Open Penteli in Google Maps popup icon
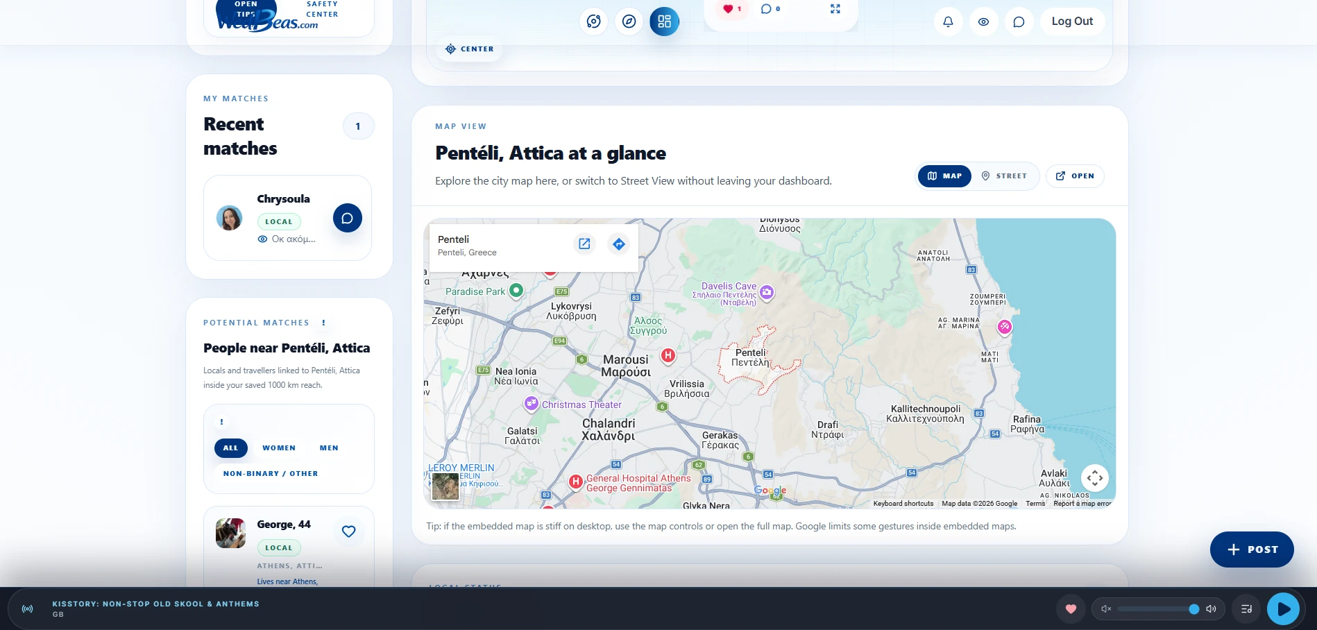Screen dimensions: 1317x630 (x=584, y=244)
